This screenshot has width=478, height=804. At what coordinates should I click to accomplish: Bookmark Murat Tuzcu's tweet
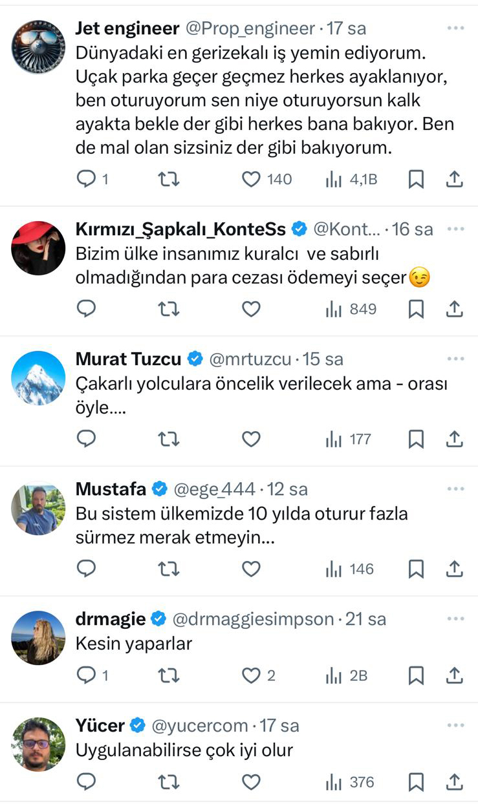pyautogui.click(x=416, y=439)
